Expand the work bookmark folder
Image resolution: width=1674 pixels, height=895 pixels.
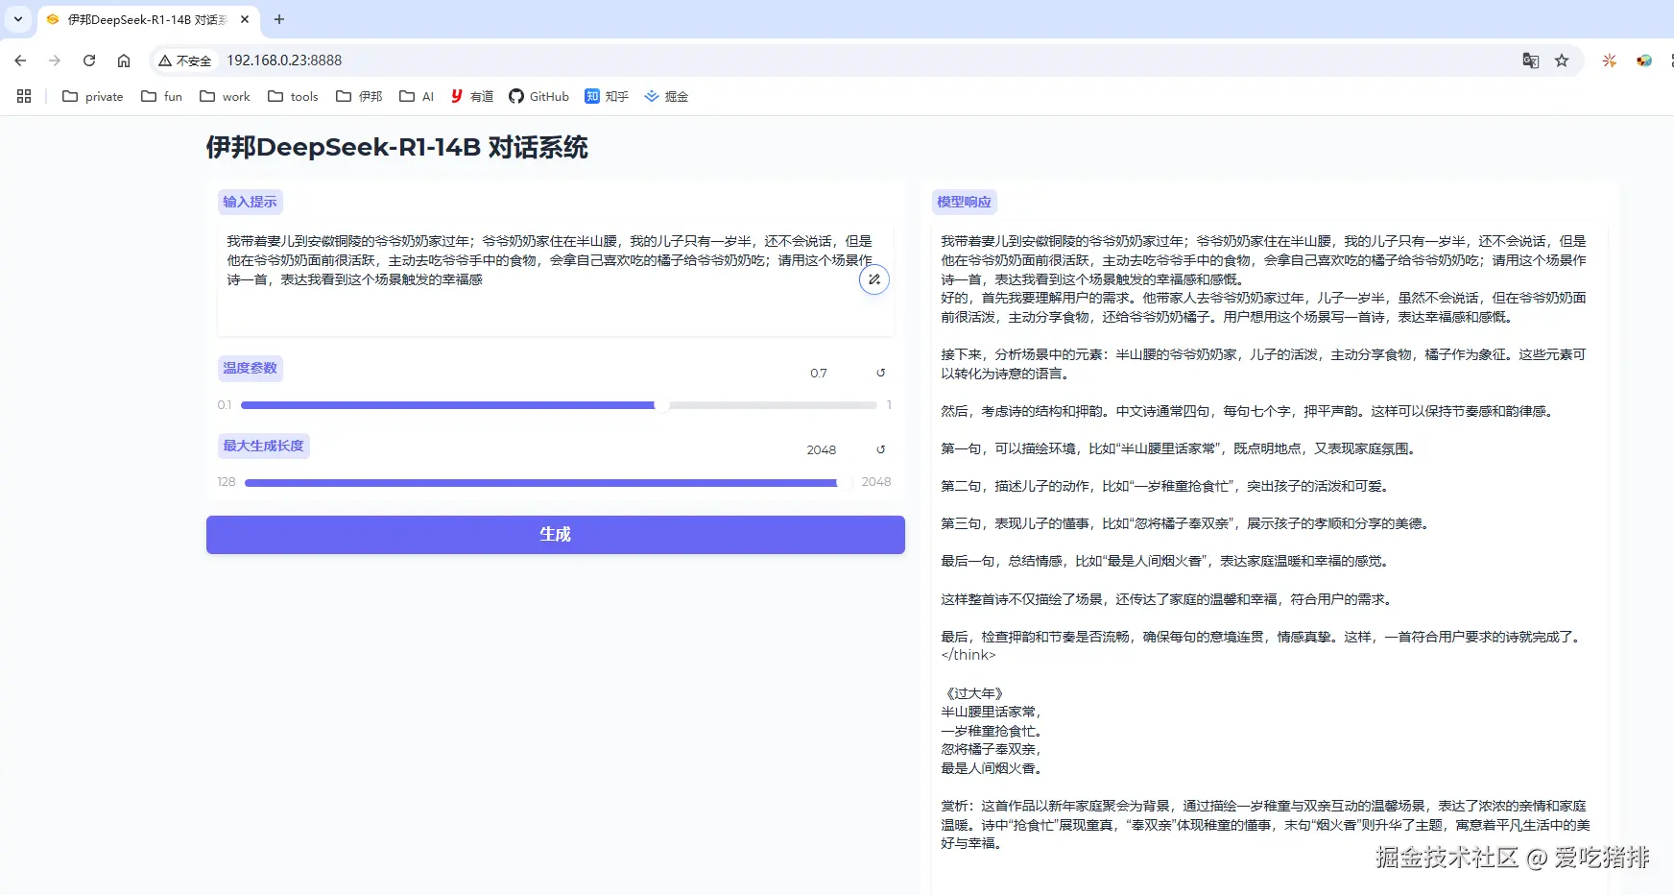(x=225, y=96)
